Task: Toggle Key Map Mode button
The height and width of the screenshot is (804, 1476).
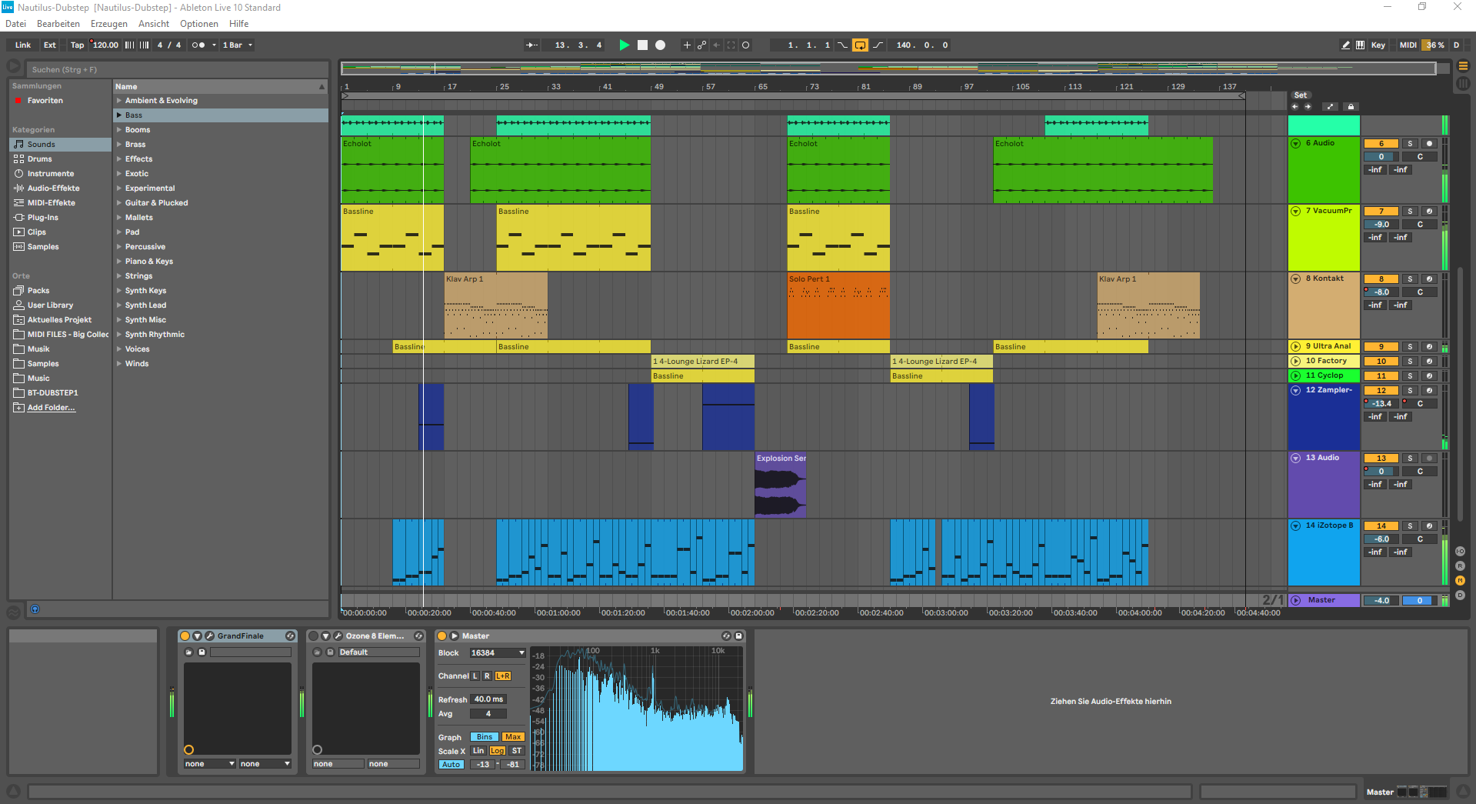Action: click(x=1378, y=45)
